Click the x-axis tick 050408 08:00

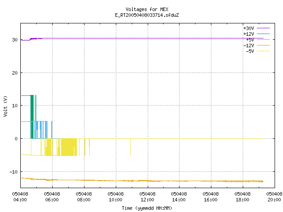[x=84, y=197]
